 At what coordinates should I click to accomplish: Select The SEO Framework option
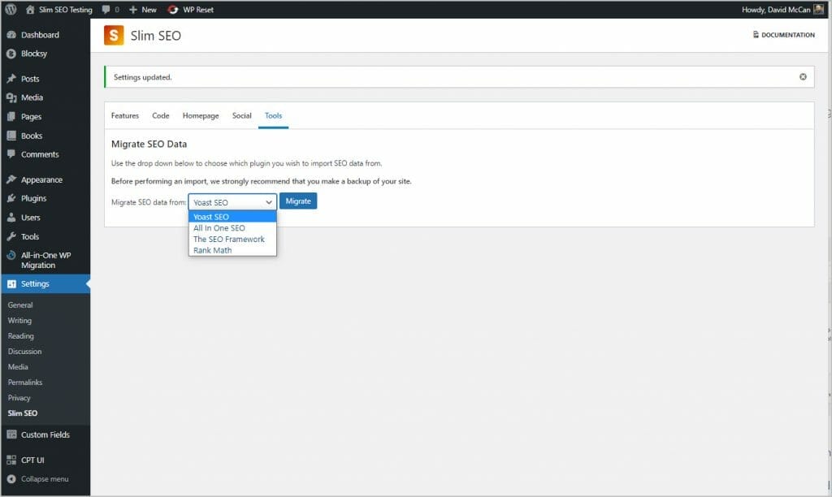tap(232, 240)
